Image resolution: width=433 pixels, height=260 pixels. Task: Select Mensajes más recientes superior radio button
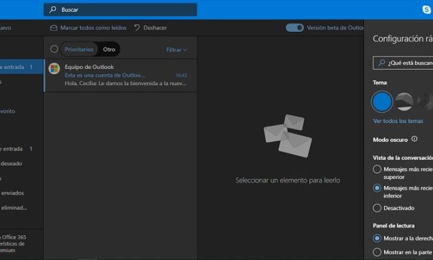[377, 169]
